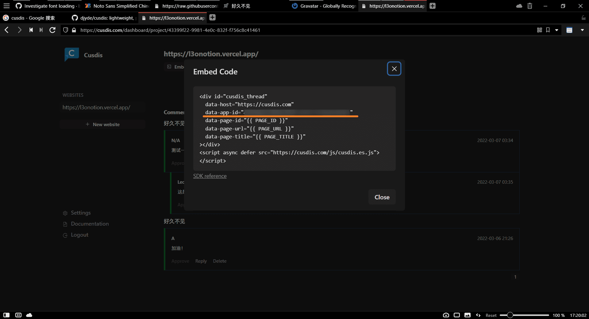Screen dimensions: 589x319
Task: Open the tracker shield icon in the address bar
Action: (x=65, y=30)
